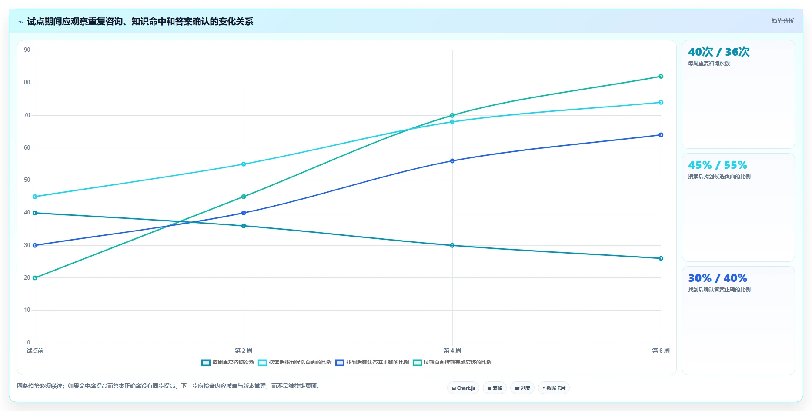Click the green line point at 第 4 周 (70)
Viewport: 812px width, 411px height.
pos(452,115)
